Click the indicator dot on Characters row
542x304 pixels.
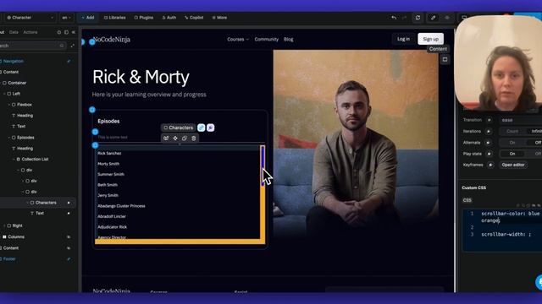pos(69,203)
